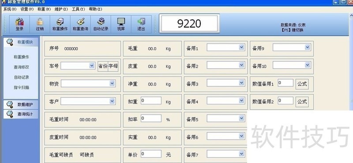
Task: Click the 注销 lock toolbar icon
Action: coord(40,24)
